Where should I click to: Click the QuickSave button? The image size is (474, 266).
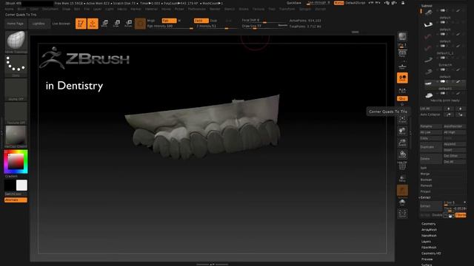[x=294, y=3]
